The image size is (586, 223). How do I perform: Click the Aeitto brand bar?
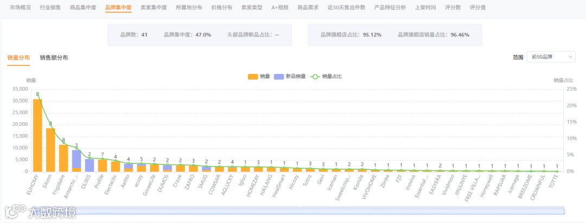[129, 167]
